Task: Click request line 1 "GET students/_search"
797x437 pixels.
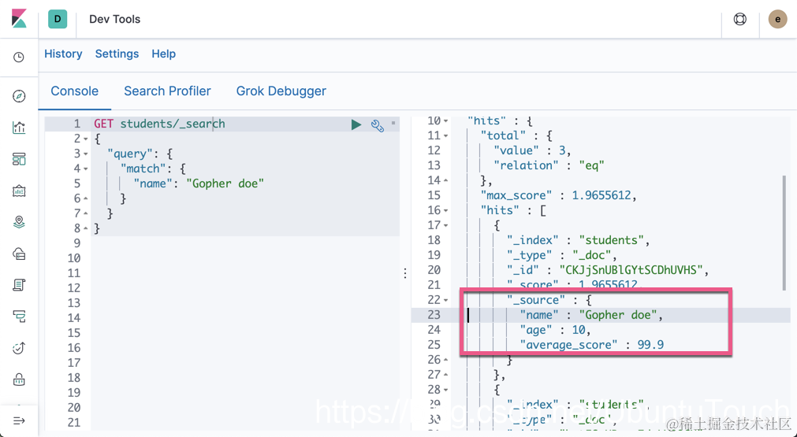Action: (159, 124)
